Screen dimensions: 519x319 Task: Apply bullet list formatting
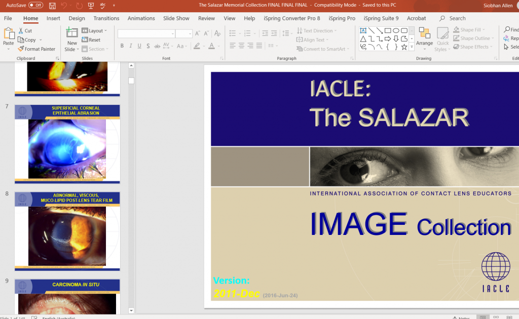pos(233,33)
